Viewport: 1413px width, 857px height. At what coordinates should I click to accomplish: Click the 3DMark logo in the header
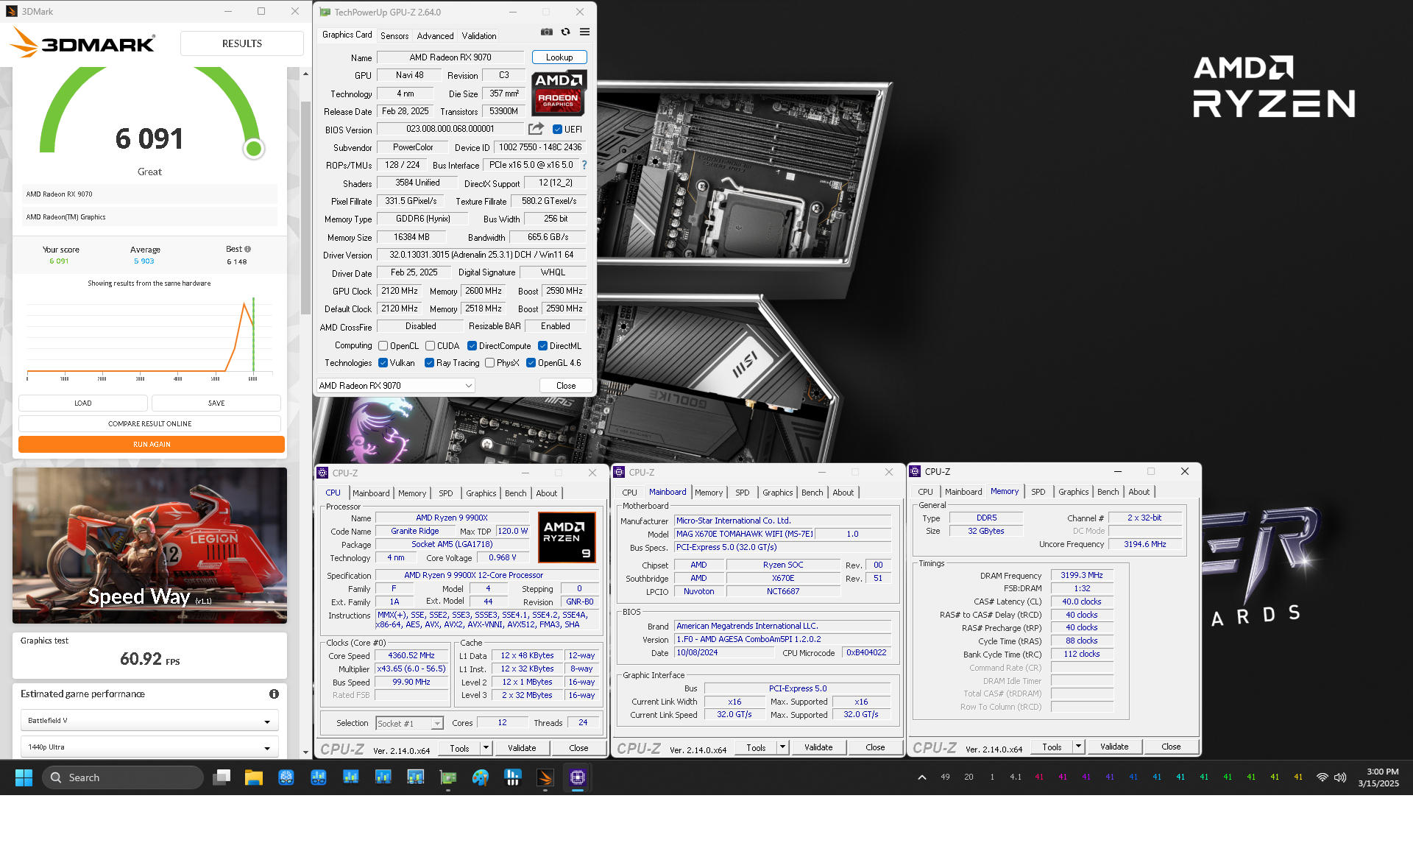coord(82,43)
